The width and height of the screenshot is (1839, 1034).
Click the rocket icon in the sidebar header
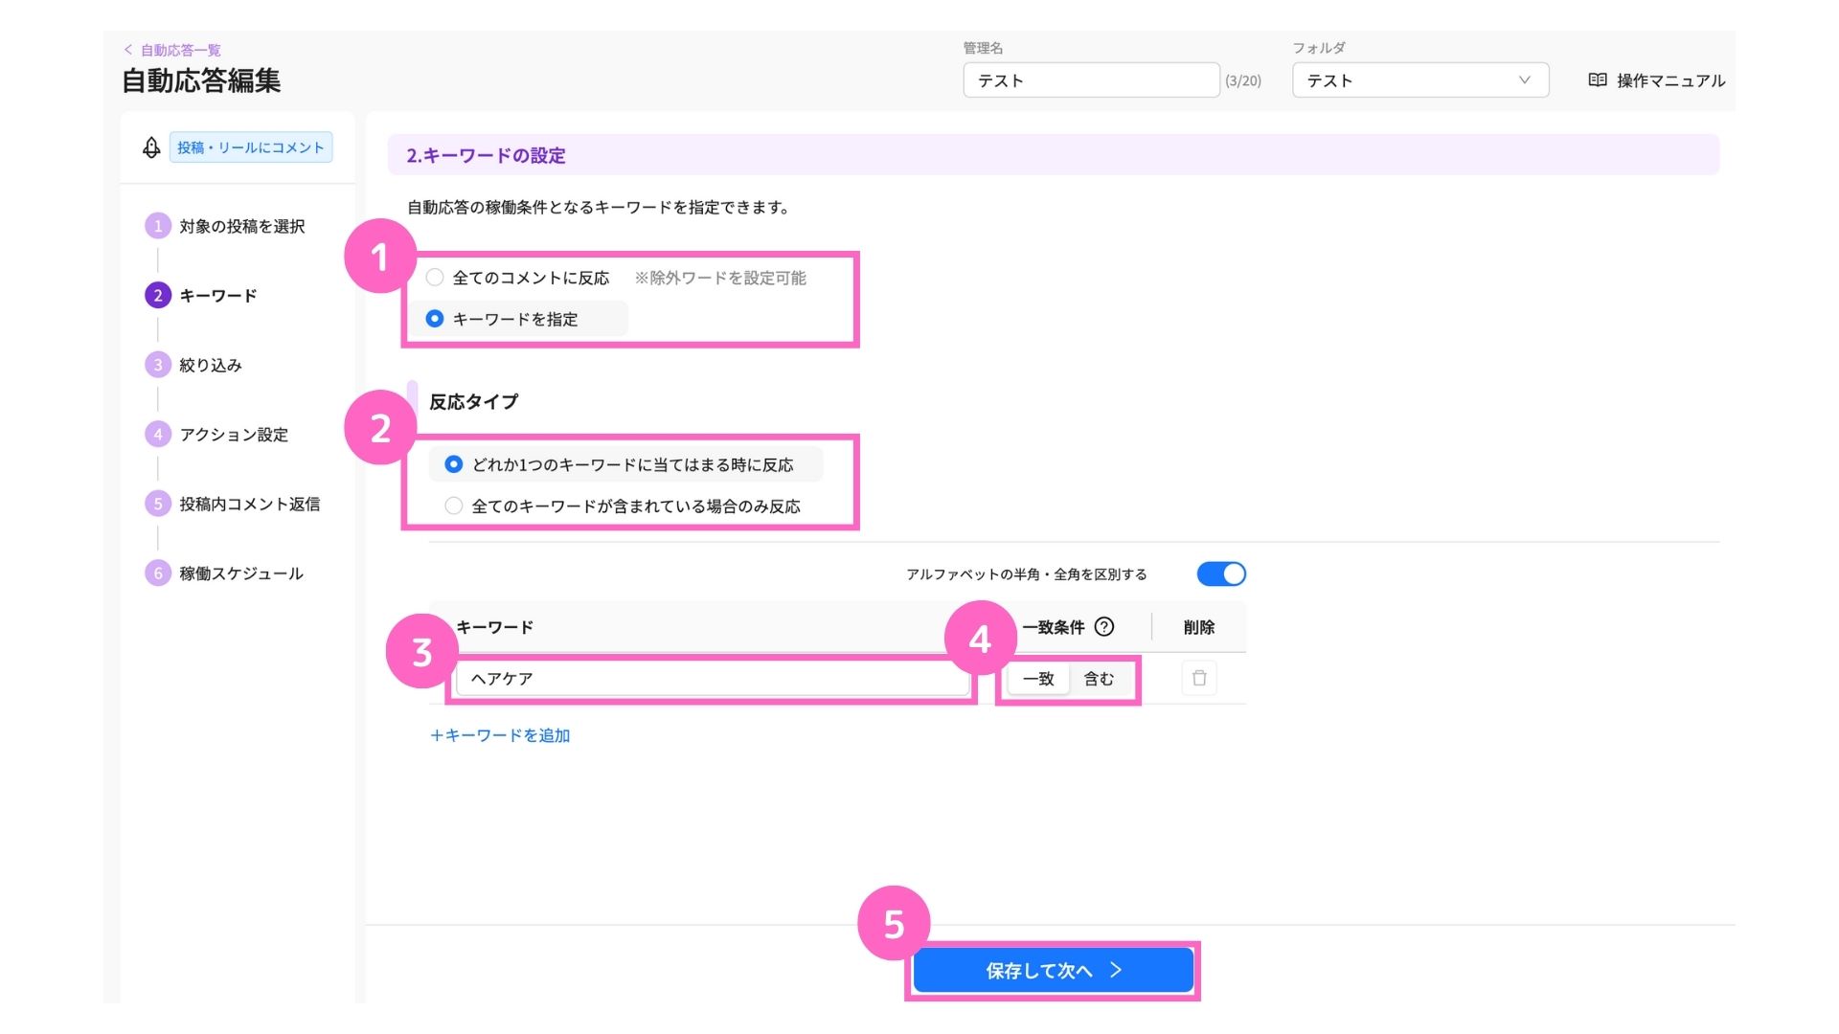click(151, 147)
